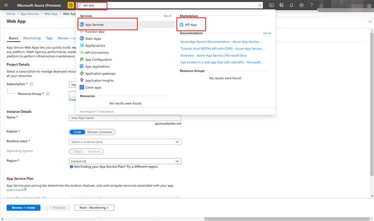
Task: Open notifications bell icon
Action: coord(292,5)
